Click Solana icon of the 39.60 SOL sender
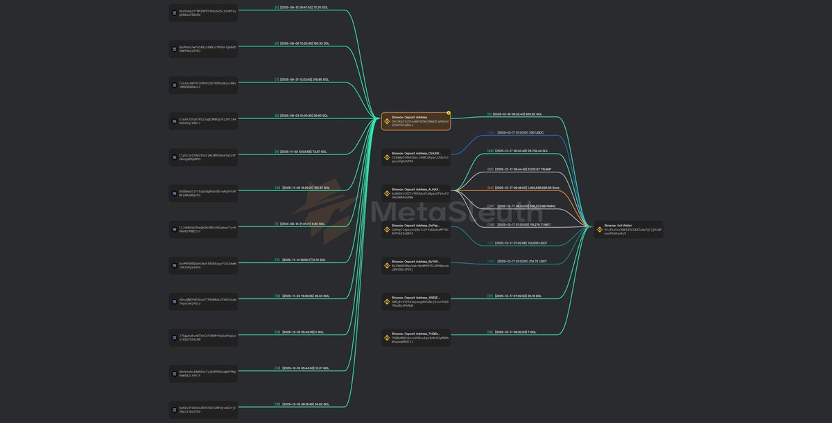This screenshot has height=423, width=832. point(174,121)
